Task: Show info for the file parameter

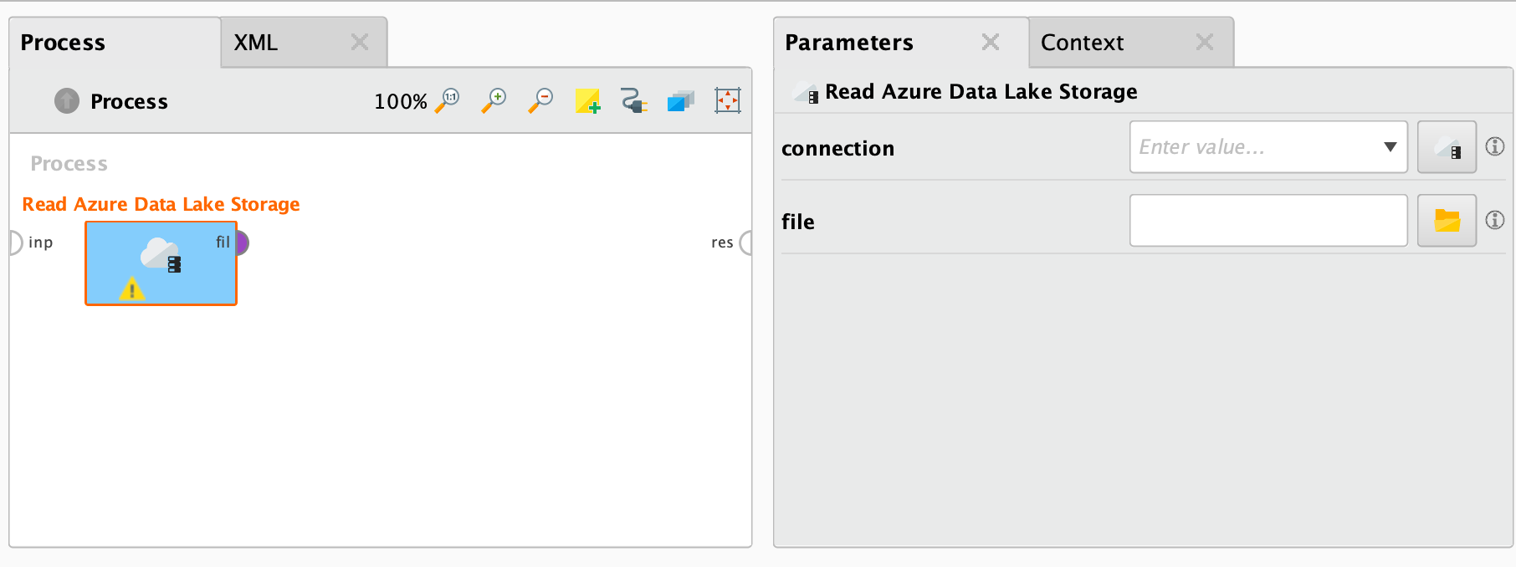Action: coord(1495,220)
